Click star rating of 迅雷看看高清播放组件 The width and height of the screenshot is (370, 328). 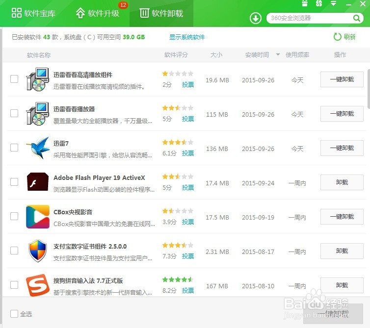coord(178,74)
